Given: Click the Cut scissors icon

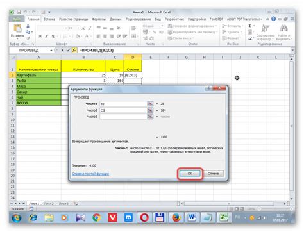Looking at the screenshot, I should click(x=28, y=26).
